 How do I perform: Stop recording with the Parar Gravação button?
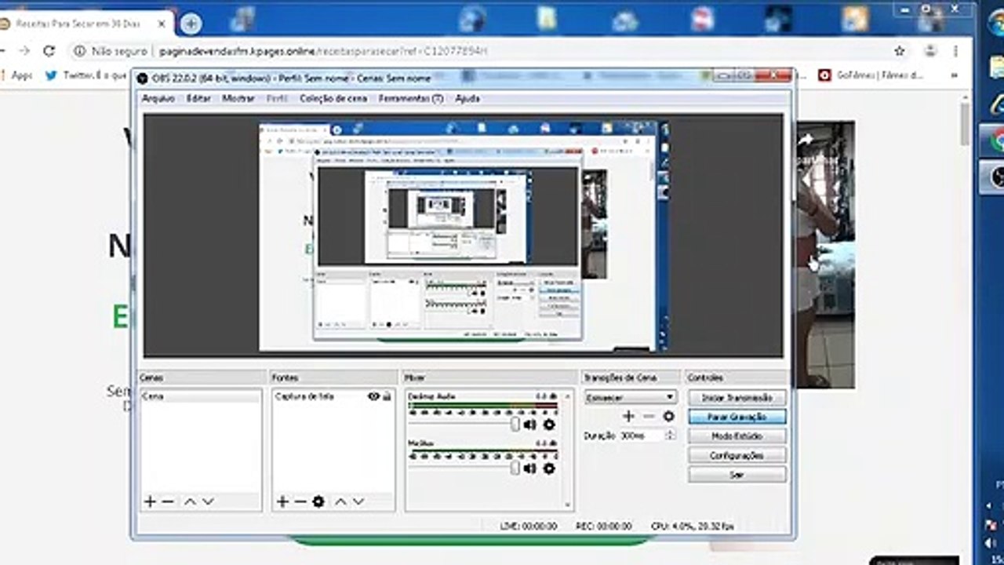click(737, 417)
